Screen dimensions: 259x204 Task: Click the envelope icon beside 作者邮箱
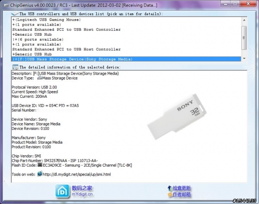coord(170,194)
